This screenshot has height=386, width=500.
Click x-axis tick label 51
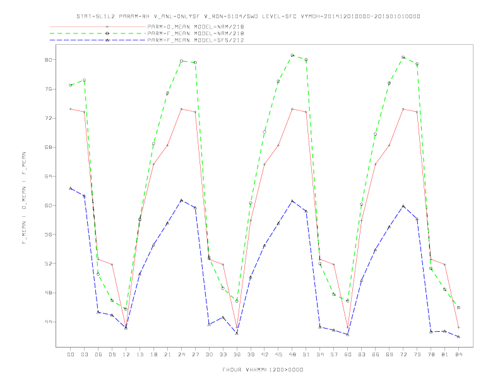tap(306, 354)
